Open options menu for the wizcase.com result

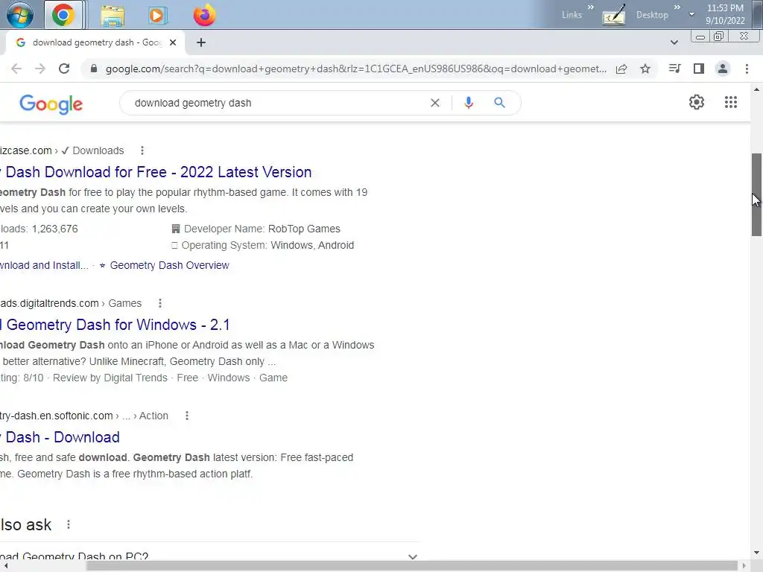(x=142, y=150)
